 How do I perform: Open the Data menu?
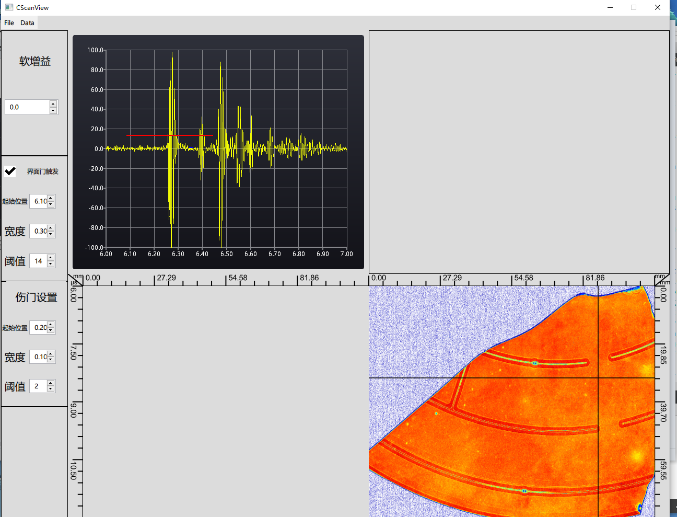[27, 22]
